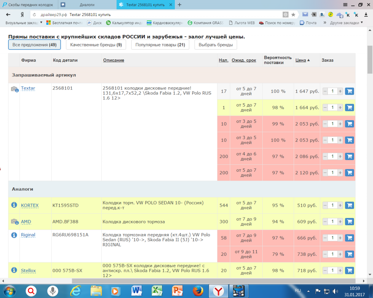This screenshot has height=298, width=373.
Task: Open Firefox from the taskbar
Action: (198, 291)
